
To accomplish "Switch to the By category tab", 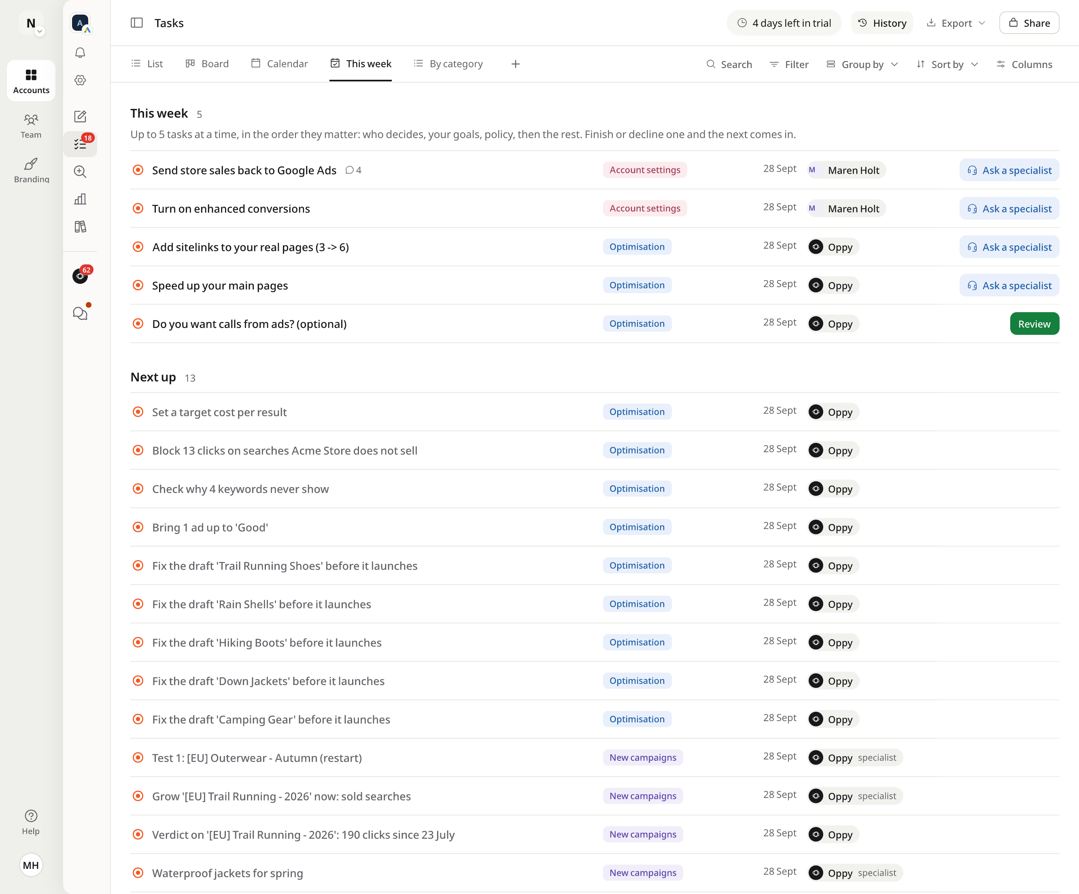I will tap(448, 64).
